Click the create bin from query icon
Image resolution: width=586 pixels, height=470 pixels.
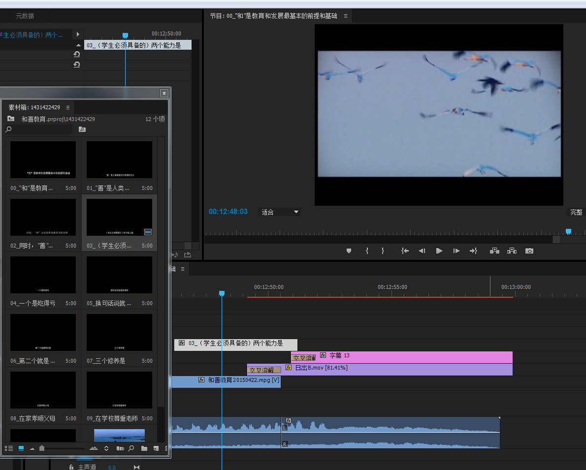click(x=82, y=129)
